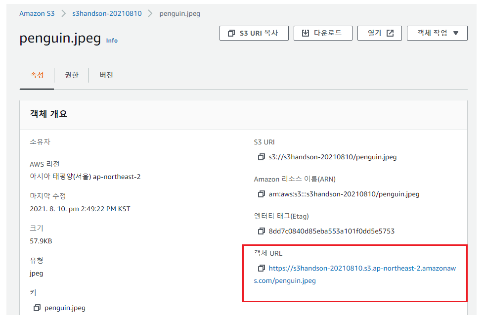Click the Etag hash 8dd7c0840d85eba553a101f0dd5e5753
This screenshot has height=324, width=485.
click(332, 231)
